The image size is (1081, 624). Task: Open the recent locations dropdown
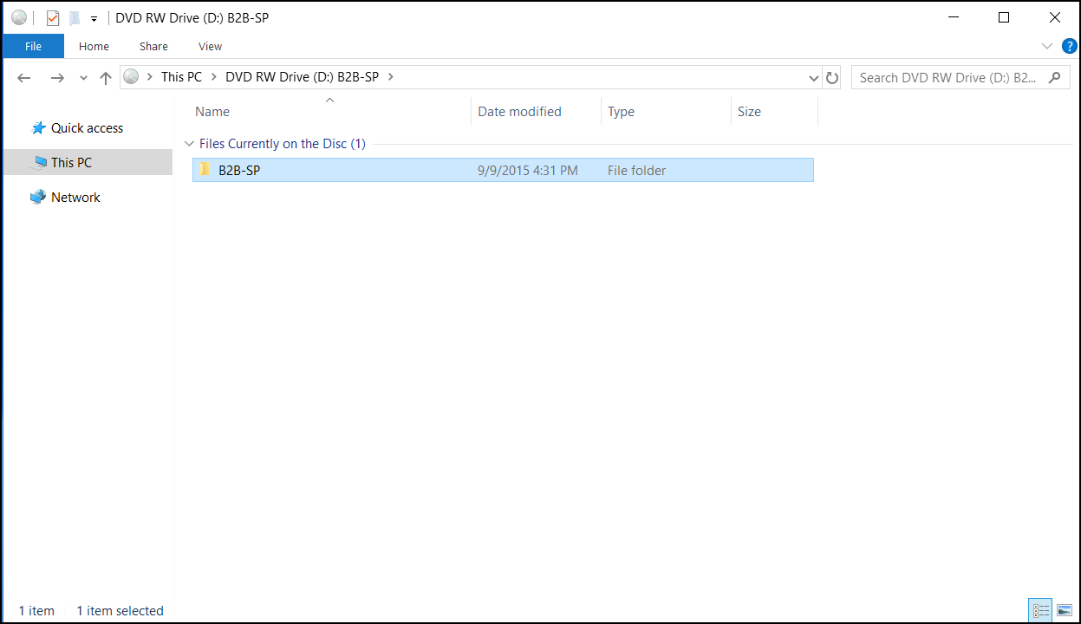click(83, 78)
